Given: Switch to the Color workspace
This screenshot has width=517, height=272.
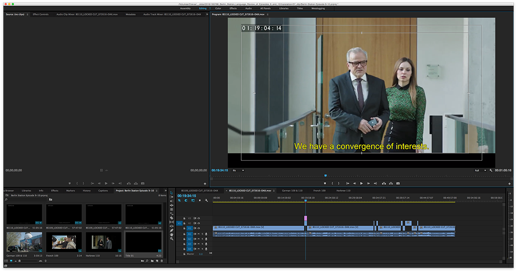Looking at the screenshot, I should tap(218, 9).
